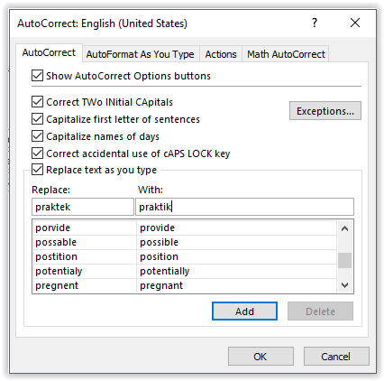Switch to AutoFormat As You Type tab

[141, 54]
